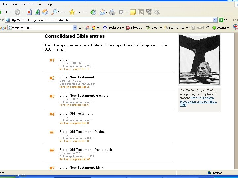Screen dimensions: 238x178
Task: Click the Google toolbar search box
Action: (x=41, y=28)
